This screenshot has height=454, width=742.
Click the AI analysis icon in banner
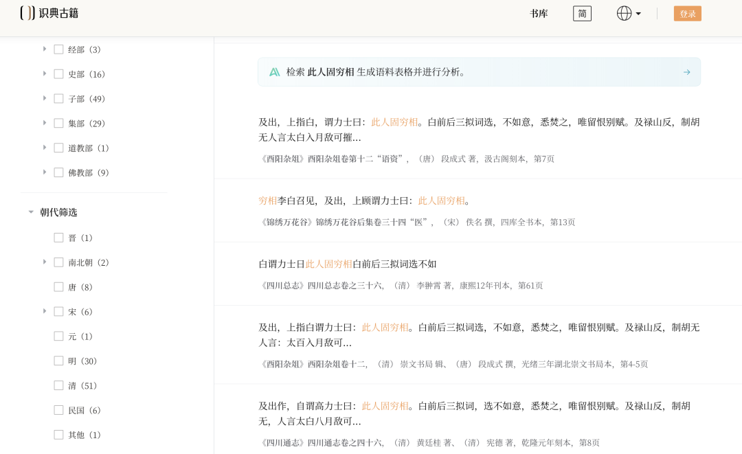[x=274, y=72]
